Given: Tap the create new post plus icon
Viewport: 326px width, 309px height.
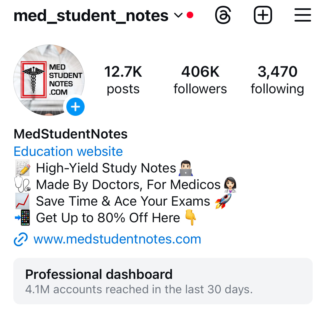Looking at the screenshot, I should (263, 15).
